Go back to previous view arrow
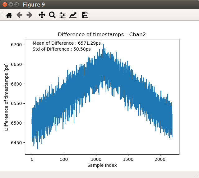The width and height of the screenshot is (199, 178). (19, 15)
